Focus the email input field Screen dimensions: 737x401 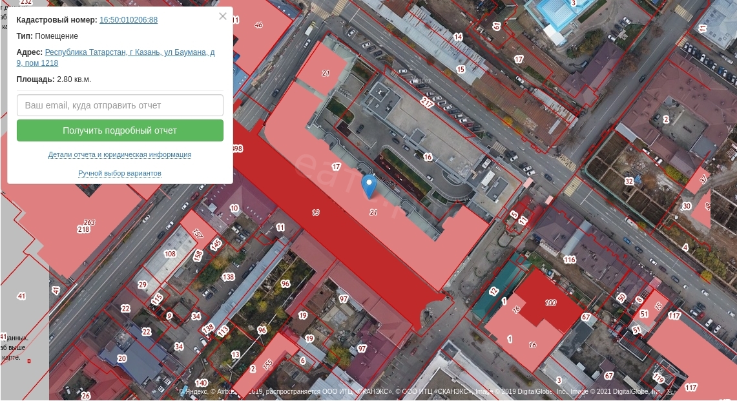click(120, 105)
